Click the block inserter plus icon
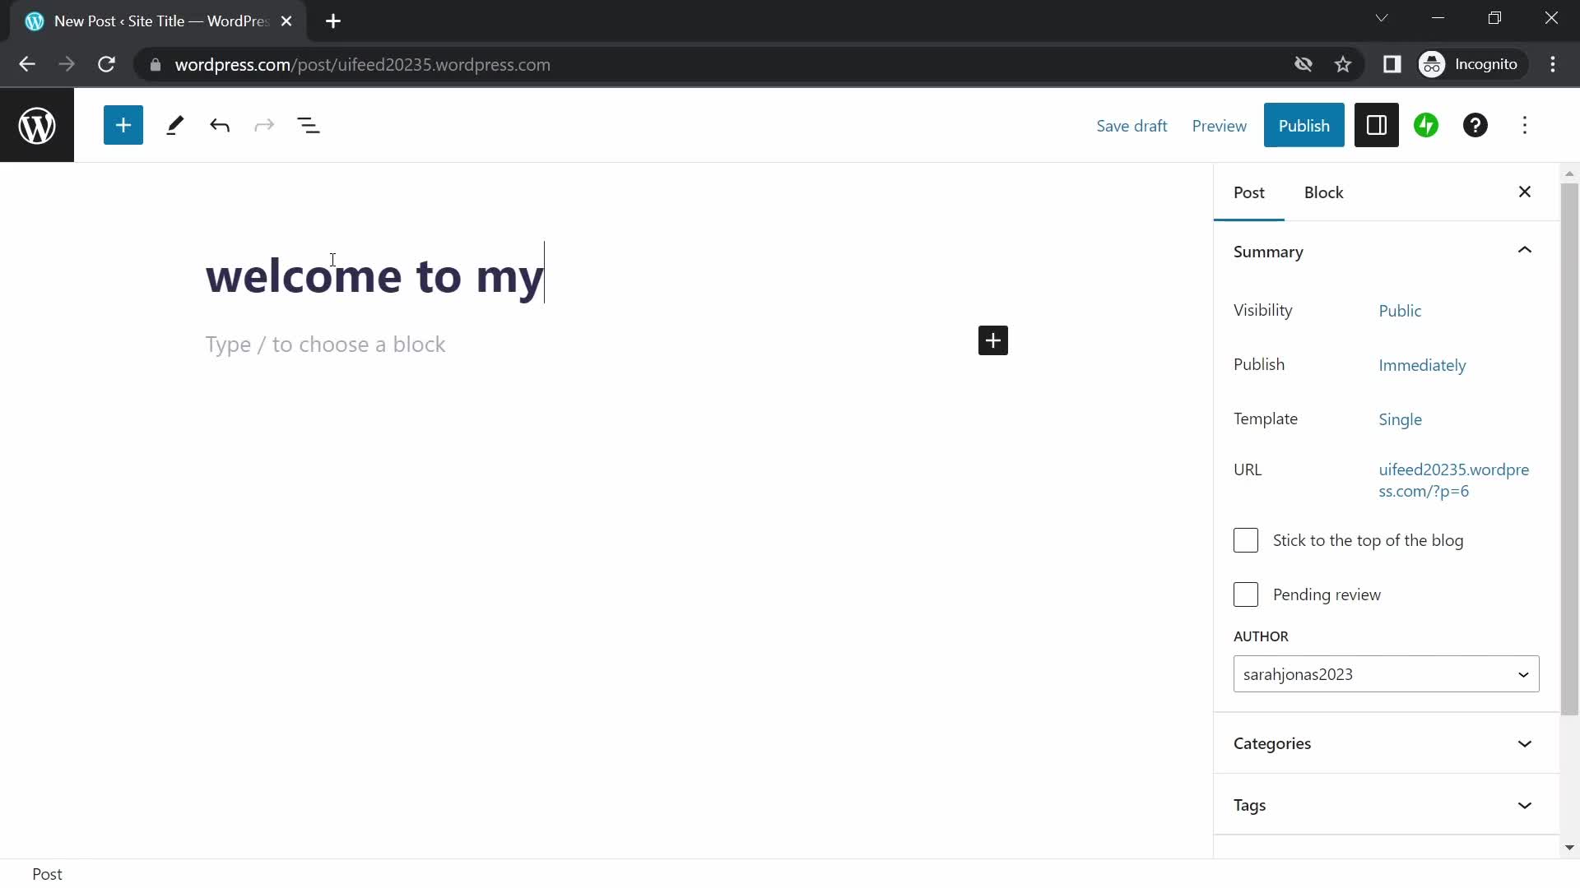The height and width of the screenshot is (888, 1580). (123, 126)
